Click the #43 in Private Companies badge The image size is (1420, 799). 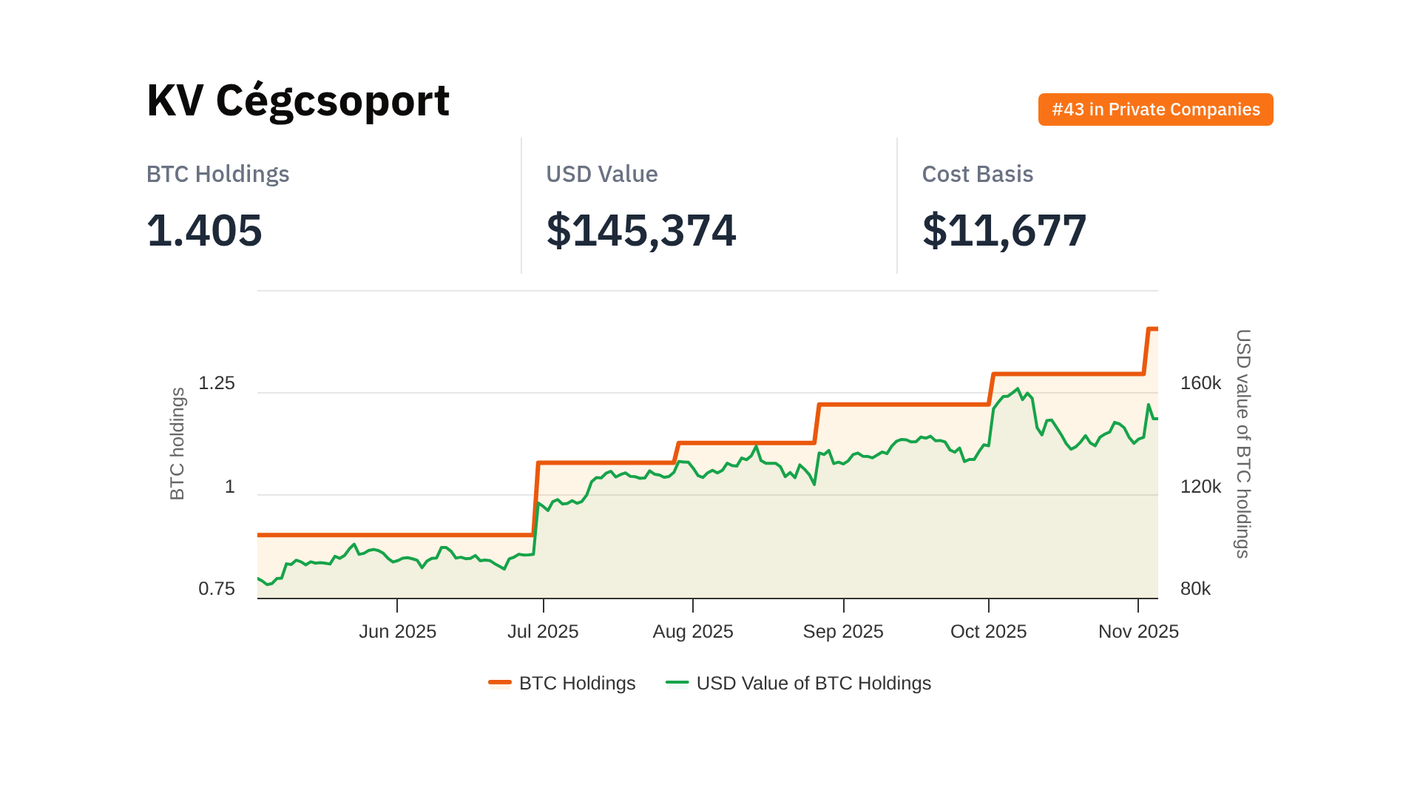tap(1155, 109)
